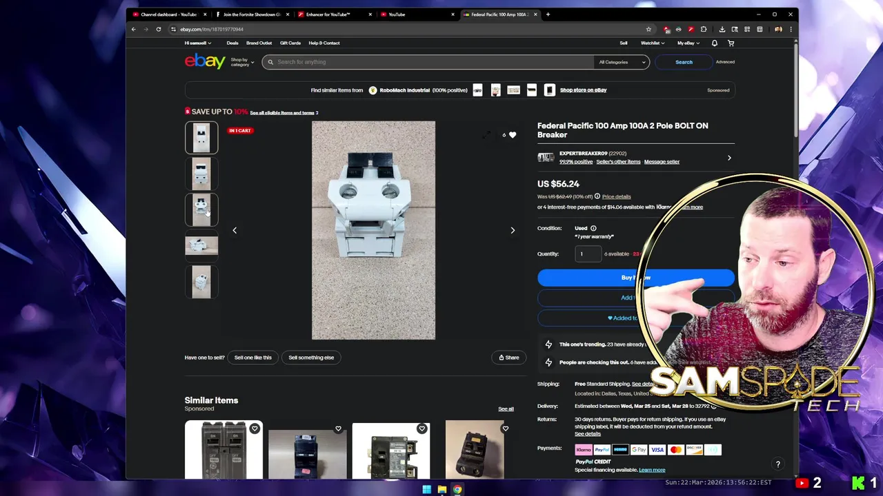Open File Explorer from taskbar
The width and height of the screenshot is (883, 496).
441,490
